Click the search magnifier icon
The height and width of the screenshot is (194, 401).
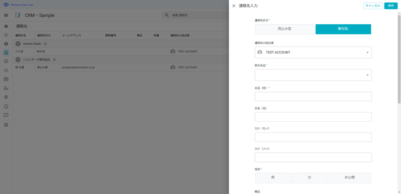(x=167, y=15)
